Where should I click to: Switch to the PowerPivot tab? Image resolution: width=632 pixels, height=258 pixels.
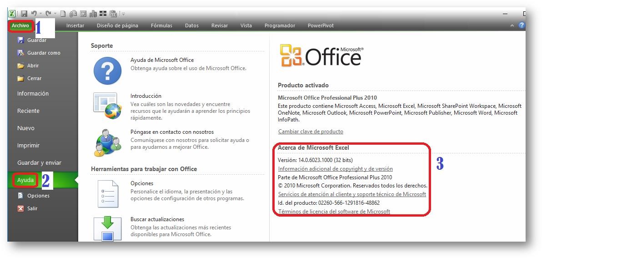click(321, 25)
